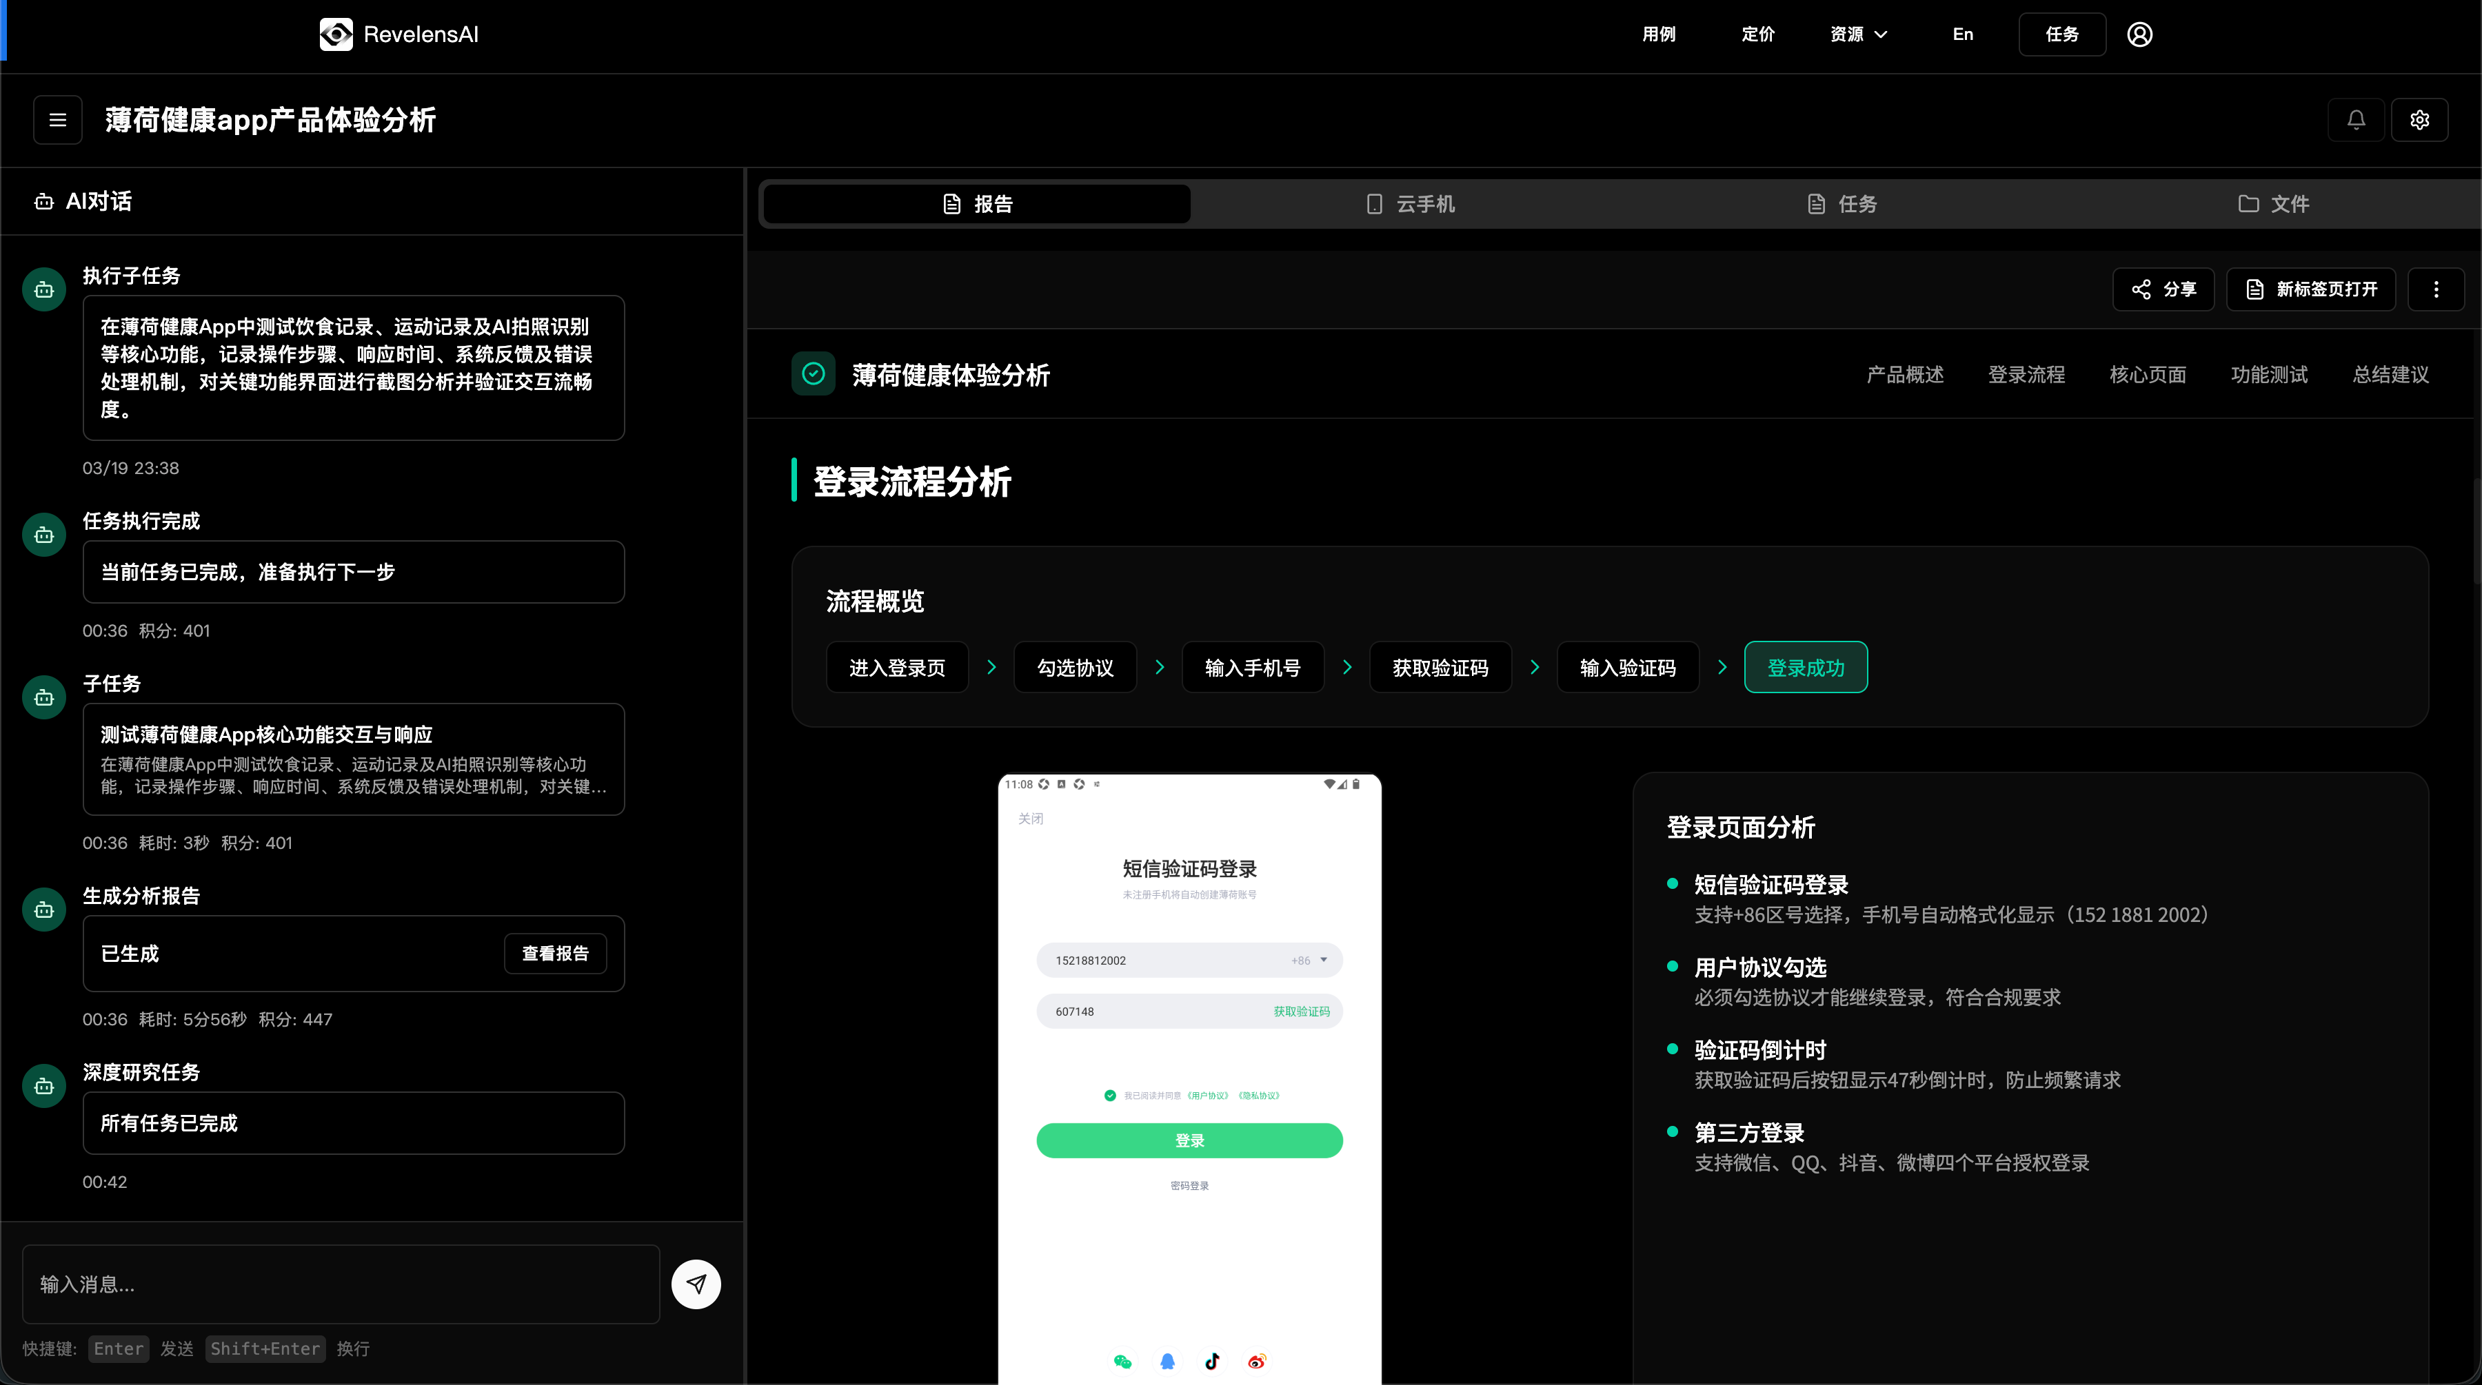Open the +86 country code dropdown
The height and width of the screenshot is (1385, 2482).
click(1309, 961)
